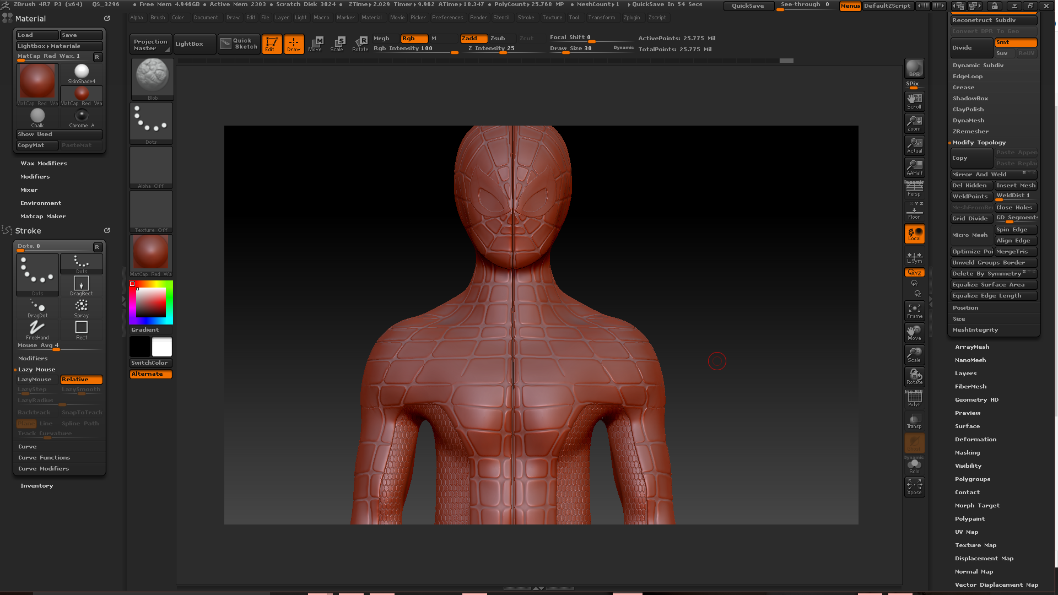Select the Spray stroke type
Viewport: 1058px width, 595px height.
point(82,308)
